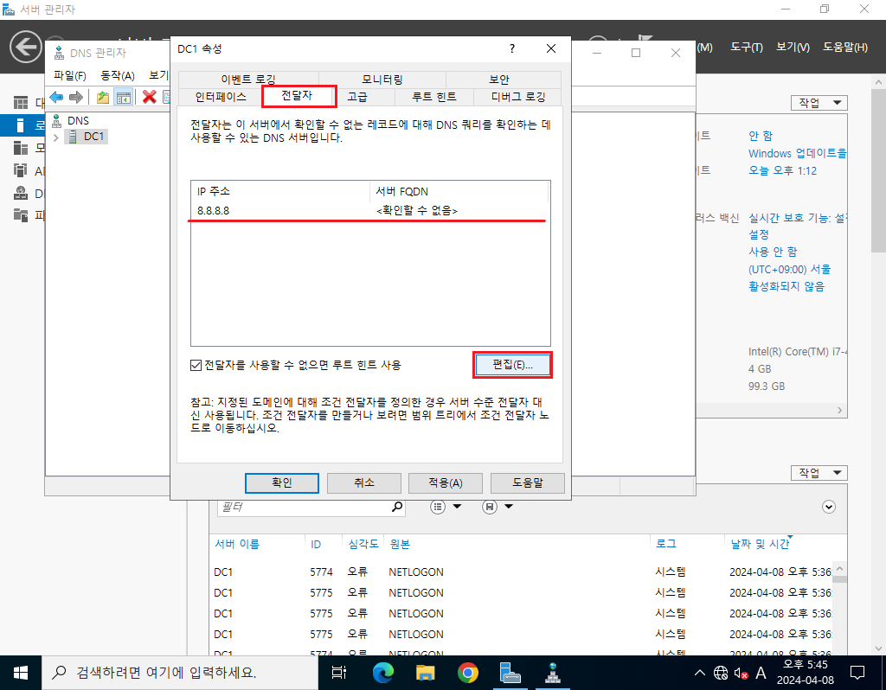
Task: Click the 오늘 오후 1:12 link
Action: click(782, 170)
